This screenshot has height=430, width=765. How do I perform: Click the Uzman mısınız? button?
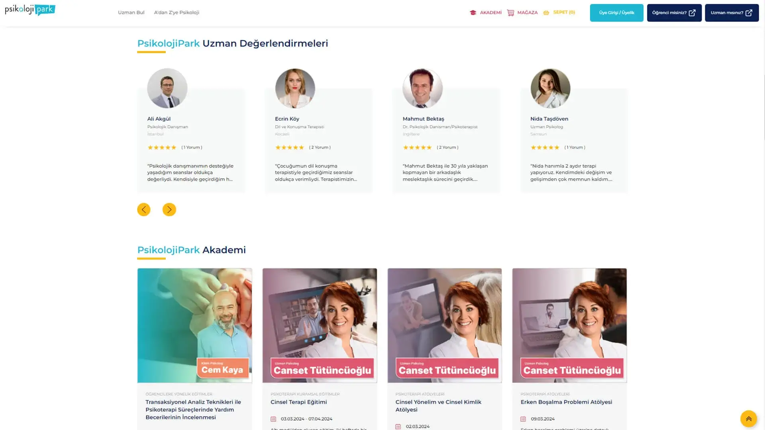click(732, 13)
